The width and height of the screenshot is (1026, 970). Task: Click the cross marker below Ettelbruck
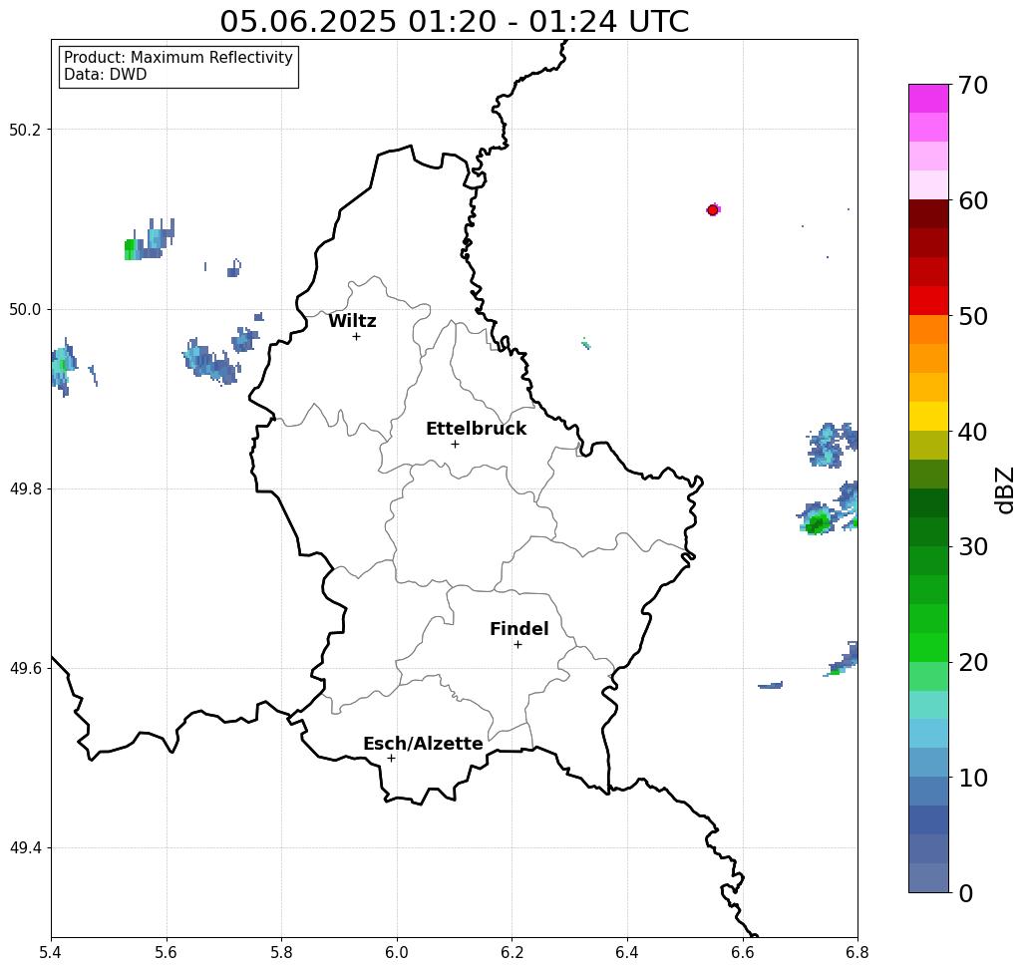tap(455, 444)
